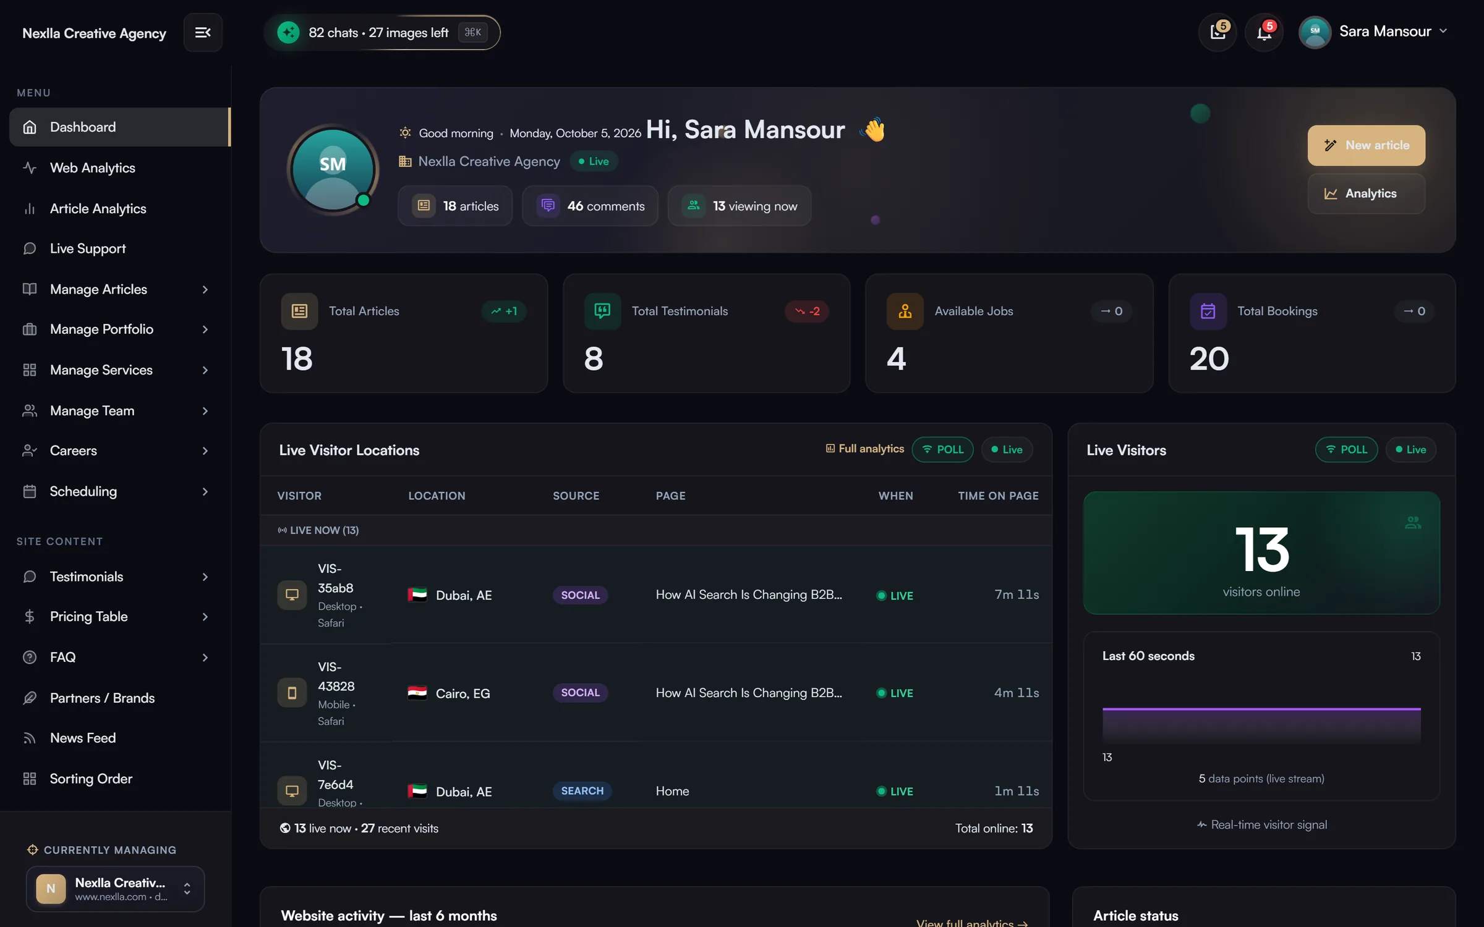Click the Available Jobs card icon

point(905,311)
